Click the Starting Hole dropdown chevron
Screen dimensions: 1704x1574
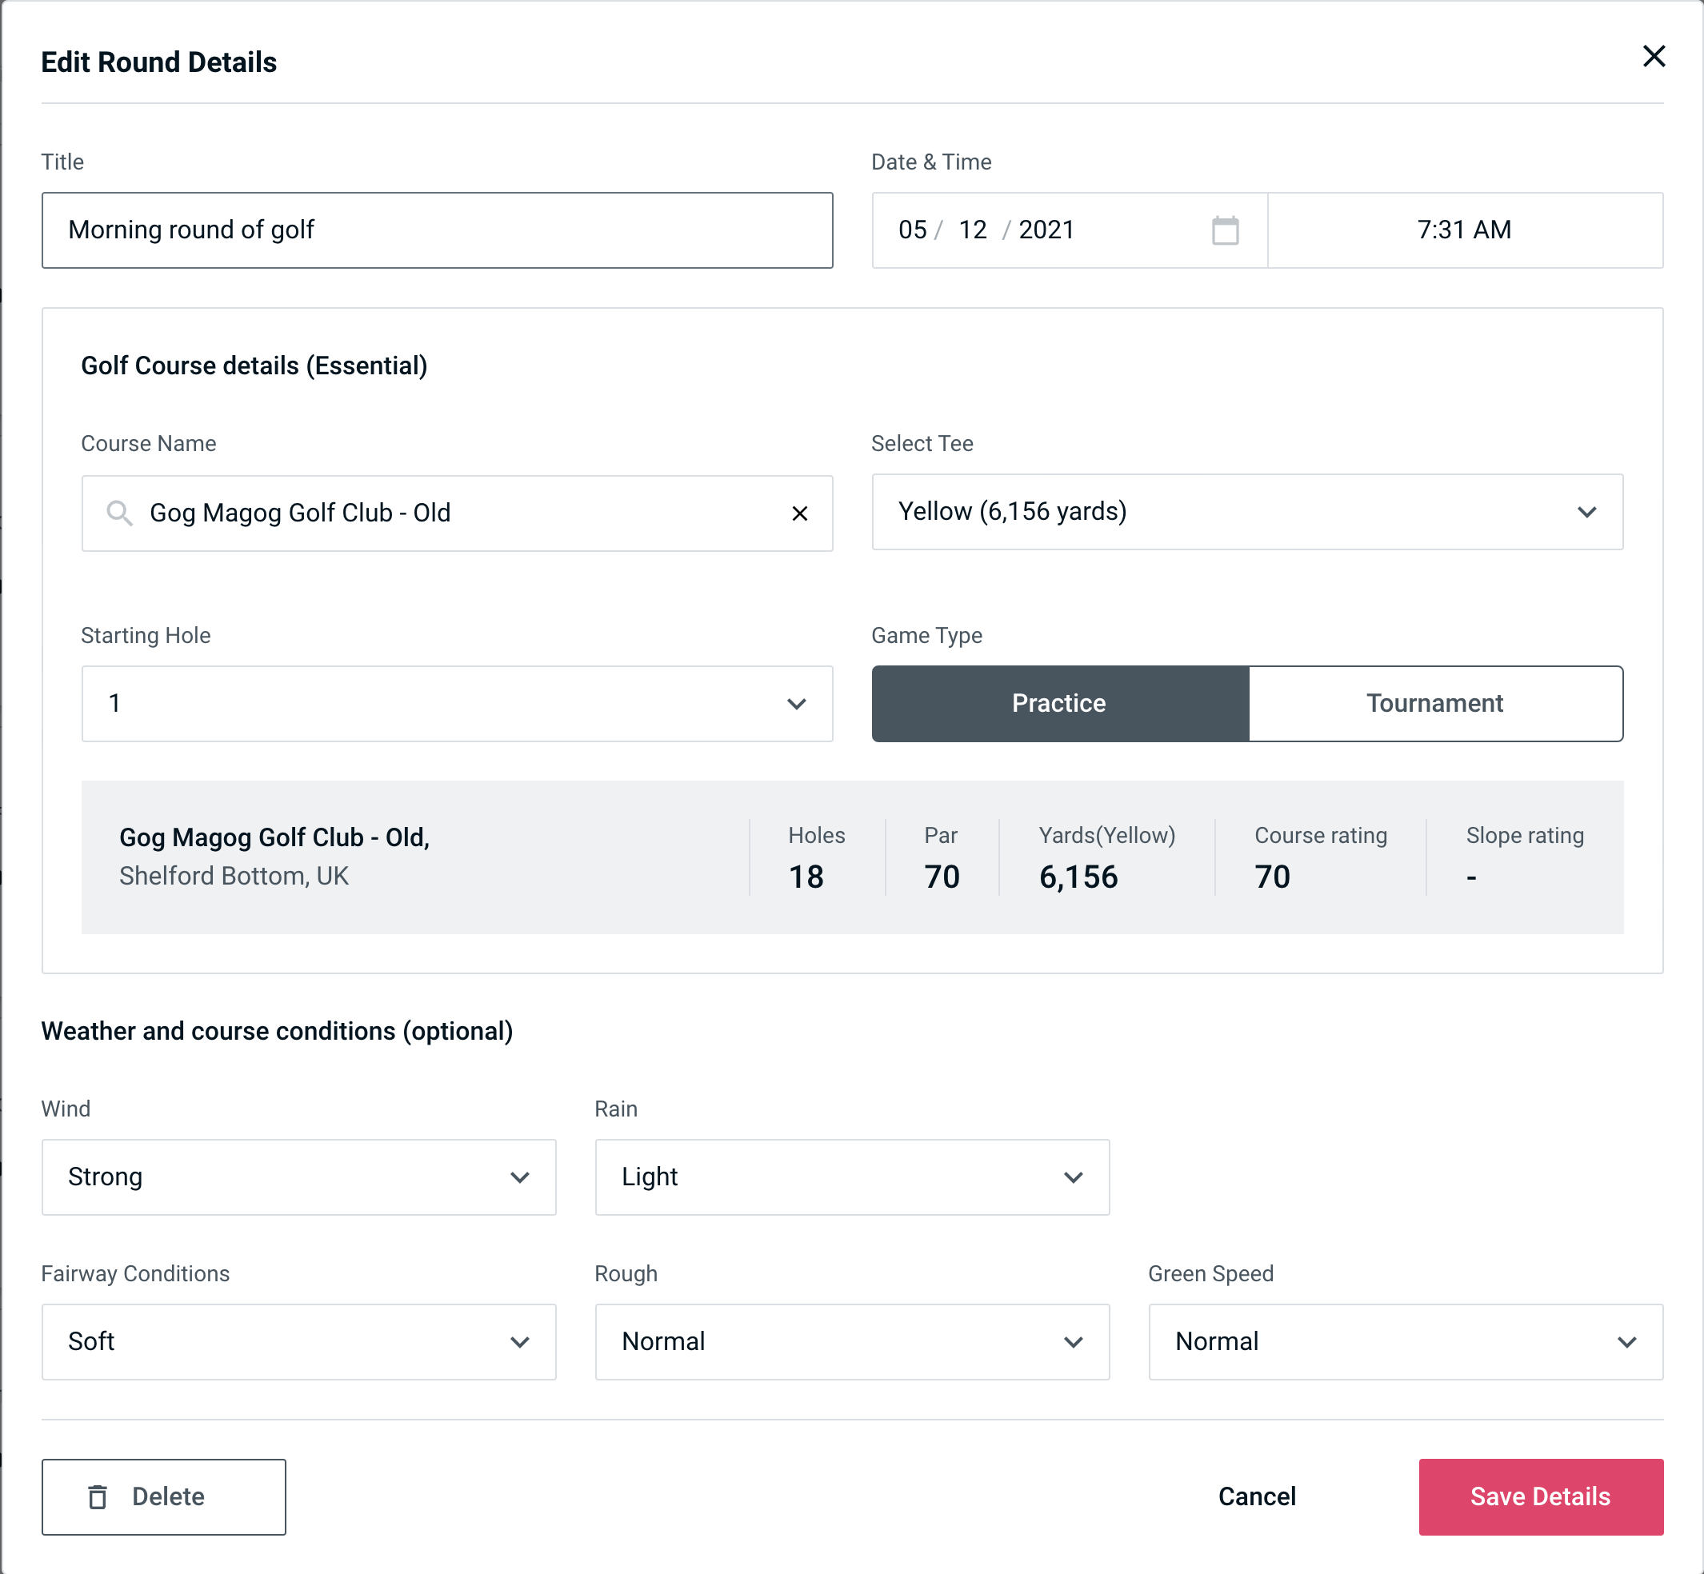pyautogui.click(x=795, y=701)
